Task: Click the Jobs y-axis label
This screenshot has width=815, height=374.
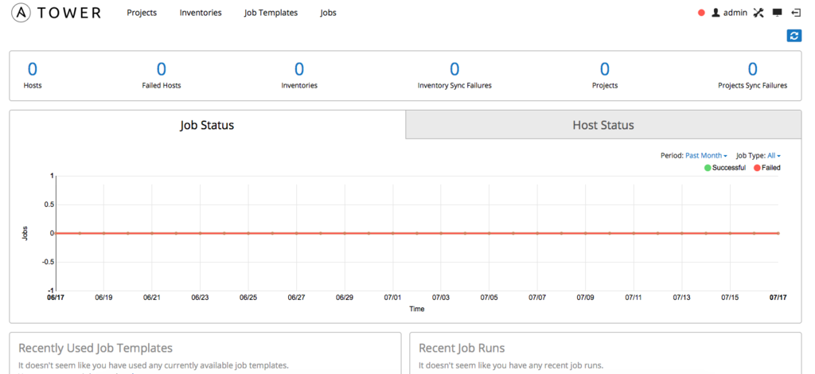Action: coord(25,233)
